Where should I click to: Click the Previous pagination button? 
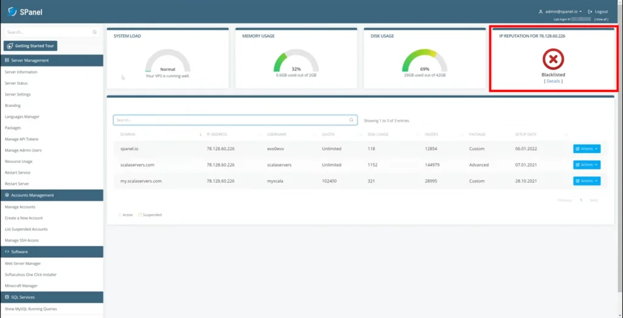pos(565,200)
